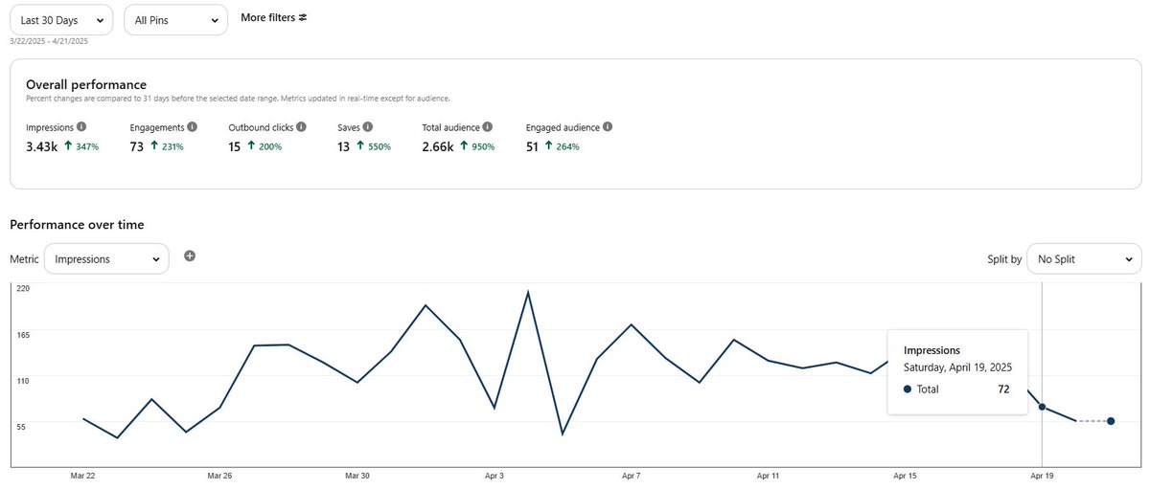Click the Mar 30 axis label
The height and width of the screenshot is (489, 1150).
(x=357, y=475)
